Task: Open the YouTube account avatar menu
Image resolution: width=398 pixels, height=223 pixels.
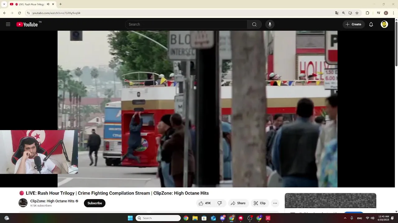Action: click(x=384, y=24)
